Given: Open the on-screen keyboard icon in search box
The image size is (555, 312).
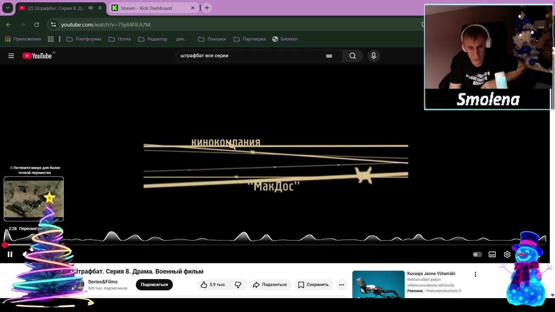Looking at the screenshot, I should click(x=329, y=55).
